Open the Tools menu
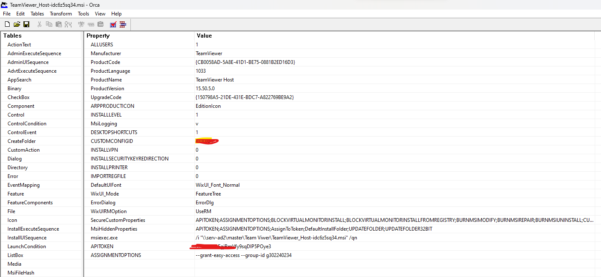 click(83, 13)
